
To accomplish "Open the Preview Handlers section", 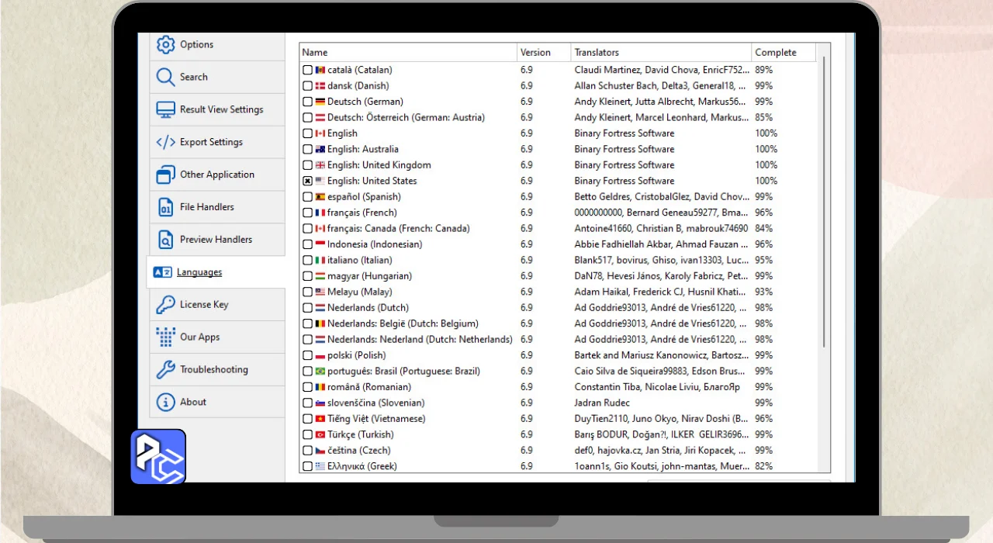I will pos(216,240).
